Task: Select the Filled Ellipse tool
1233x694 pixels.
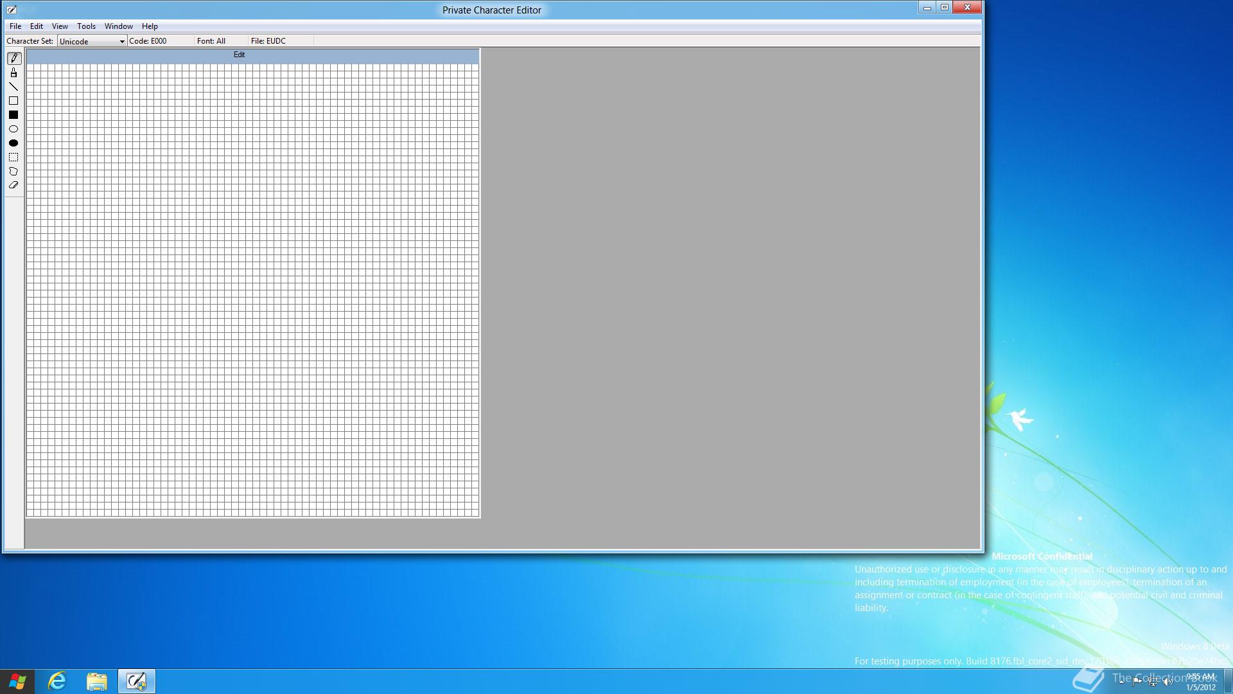Action: click(13, 143)
